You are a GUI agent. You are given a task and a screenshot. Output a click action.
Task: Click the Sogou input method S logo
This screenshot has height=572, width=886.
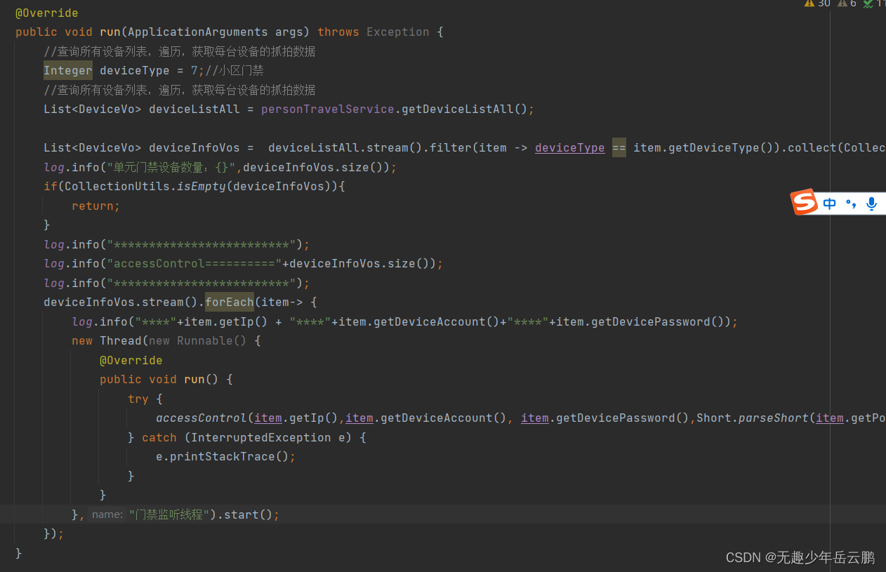[805, 202]
